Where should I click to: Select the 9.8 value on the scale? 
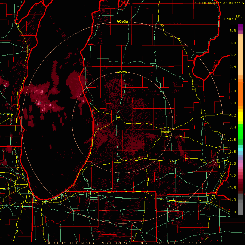(x=233, y=30)
